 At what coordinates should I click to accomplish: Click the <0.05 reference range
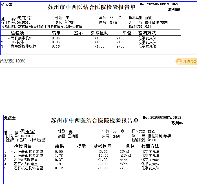103,152
